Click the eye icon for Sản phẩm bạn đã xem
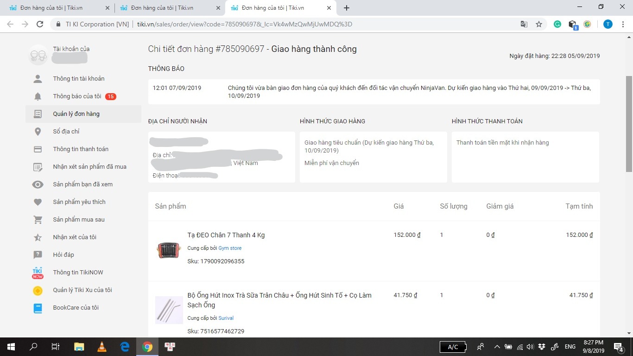The height and width of the screenshot is (356, 633). click(38, 184)
